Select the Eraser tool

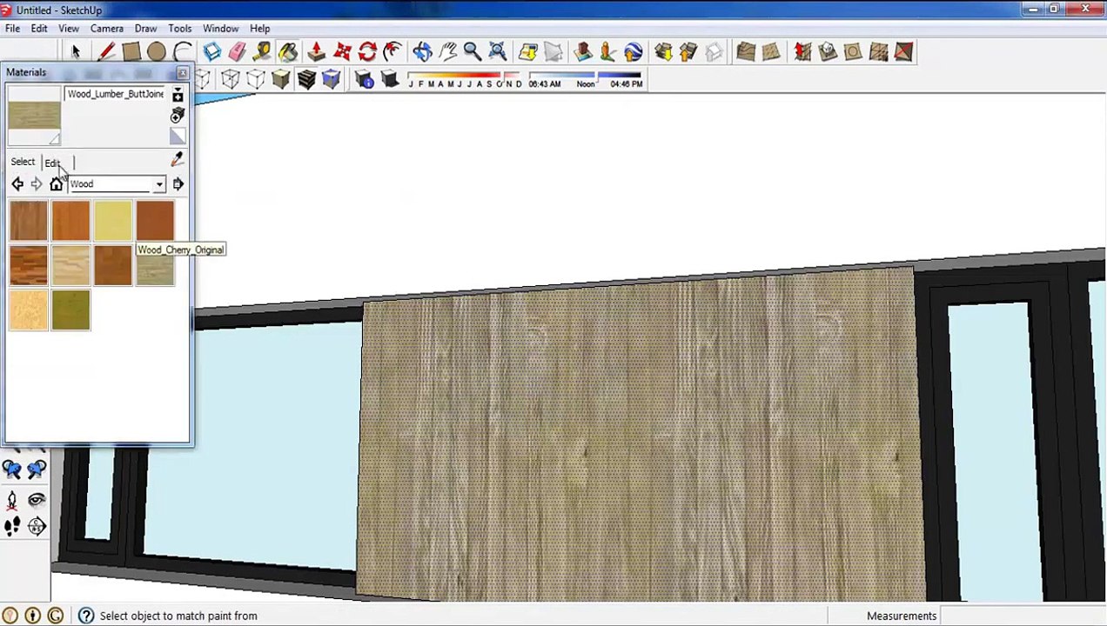coord(237,52)
